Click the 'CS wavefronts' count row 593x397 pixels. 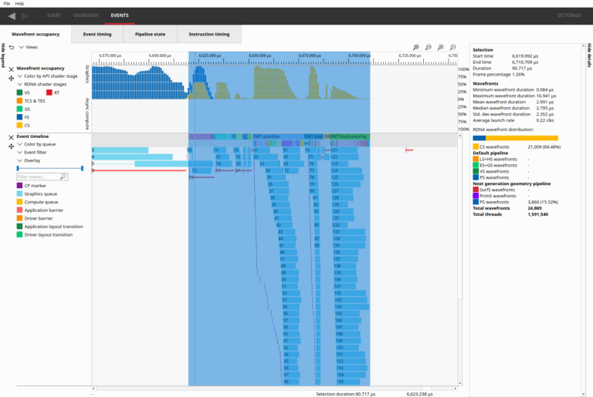click(x=517, y=147)
